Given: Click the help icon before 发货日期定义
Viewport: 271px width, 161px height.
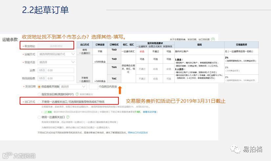Looking at the screenshot, I should pyautogui.click(x=77, y=94).
